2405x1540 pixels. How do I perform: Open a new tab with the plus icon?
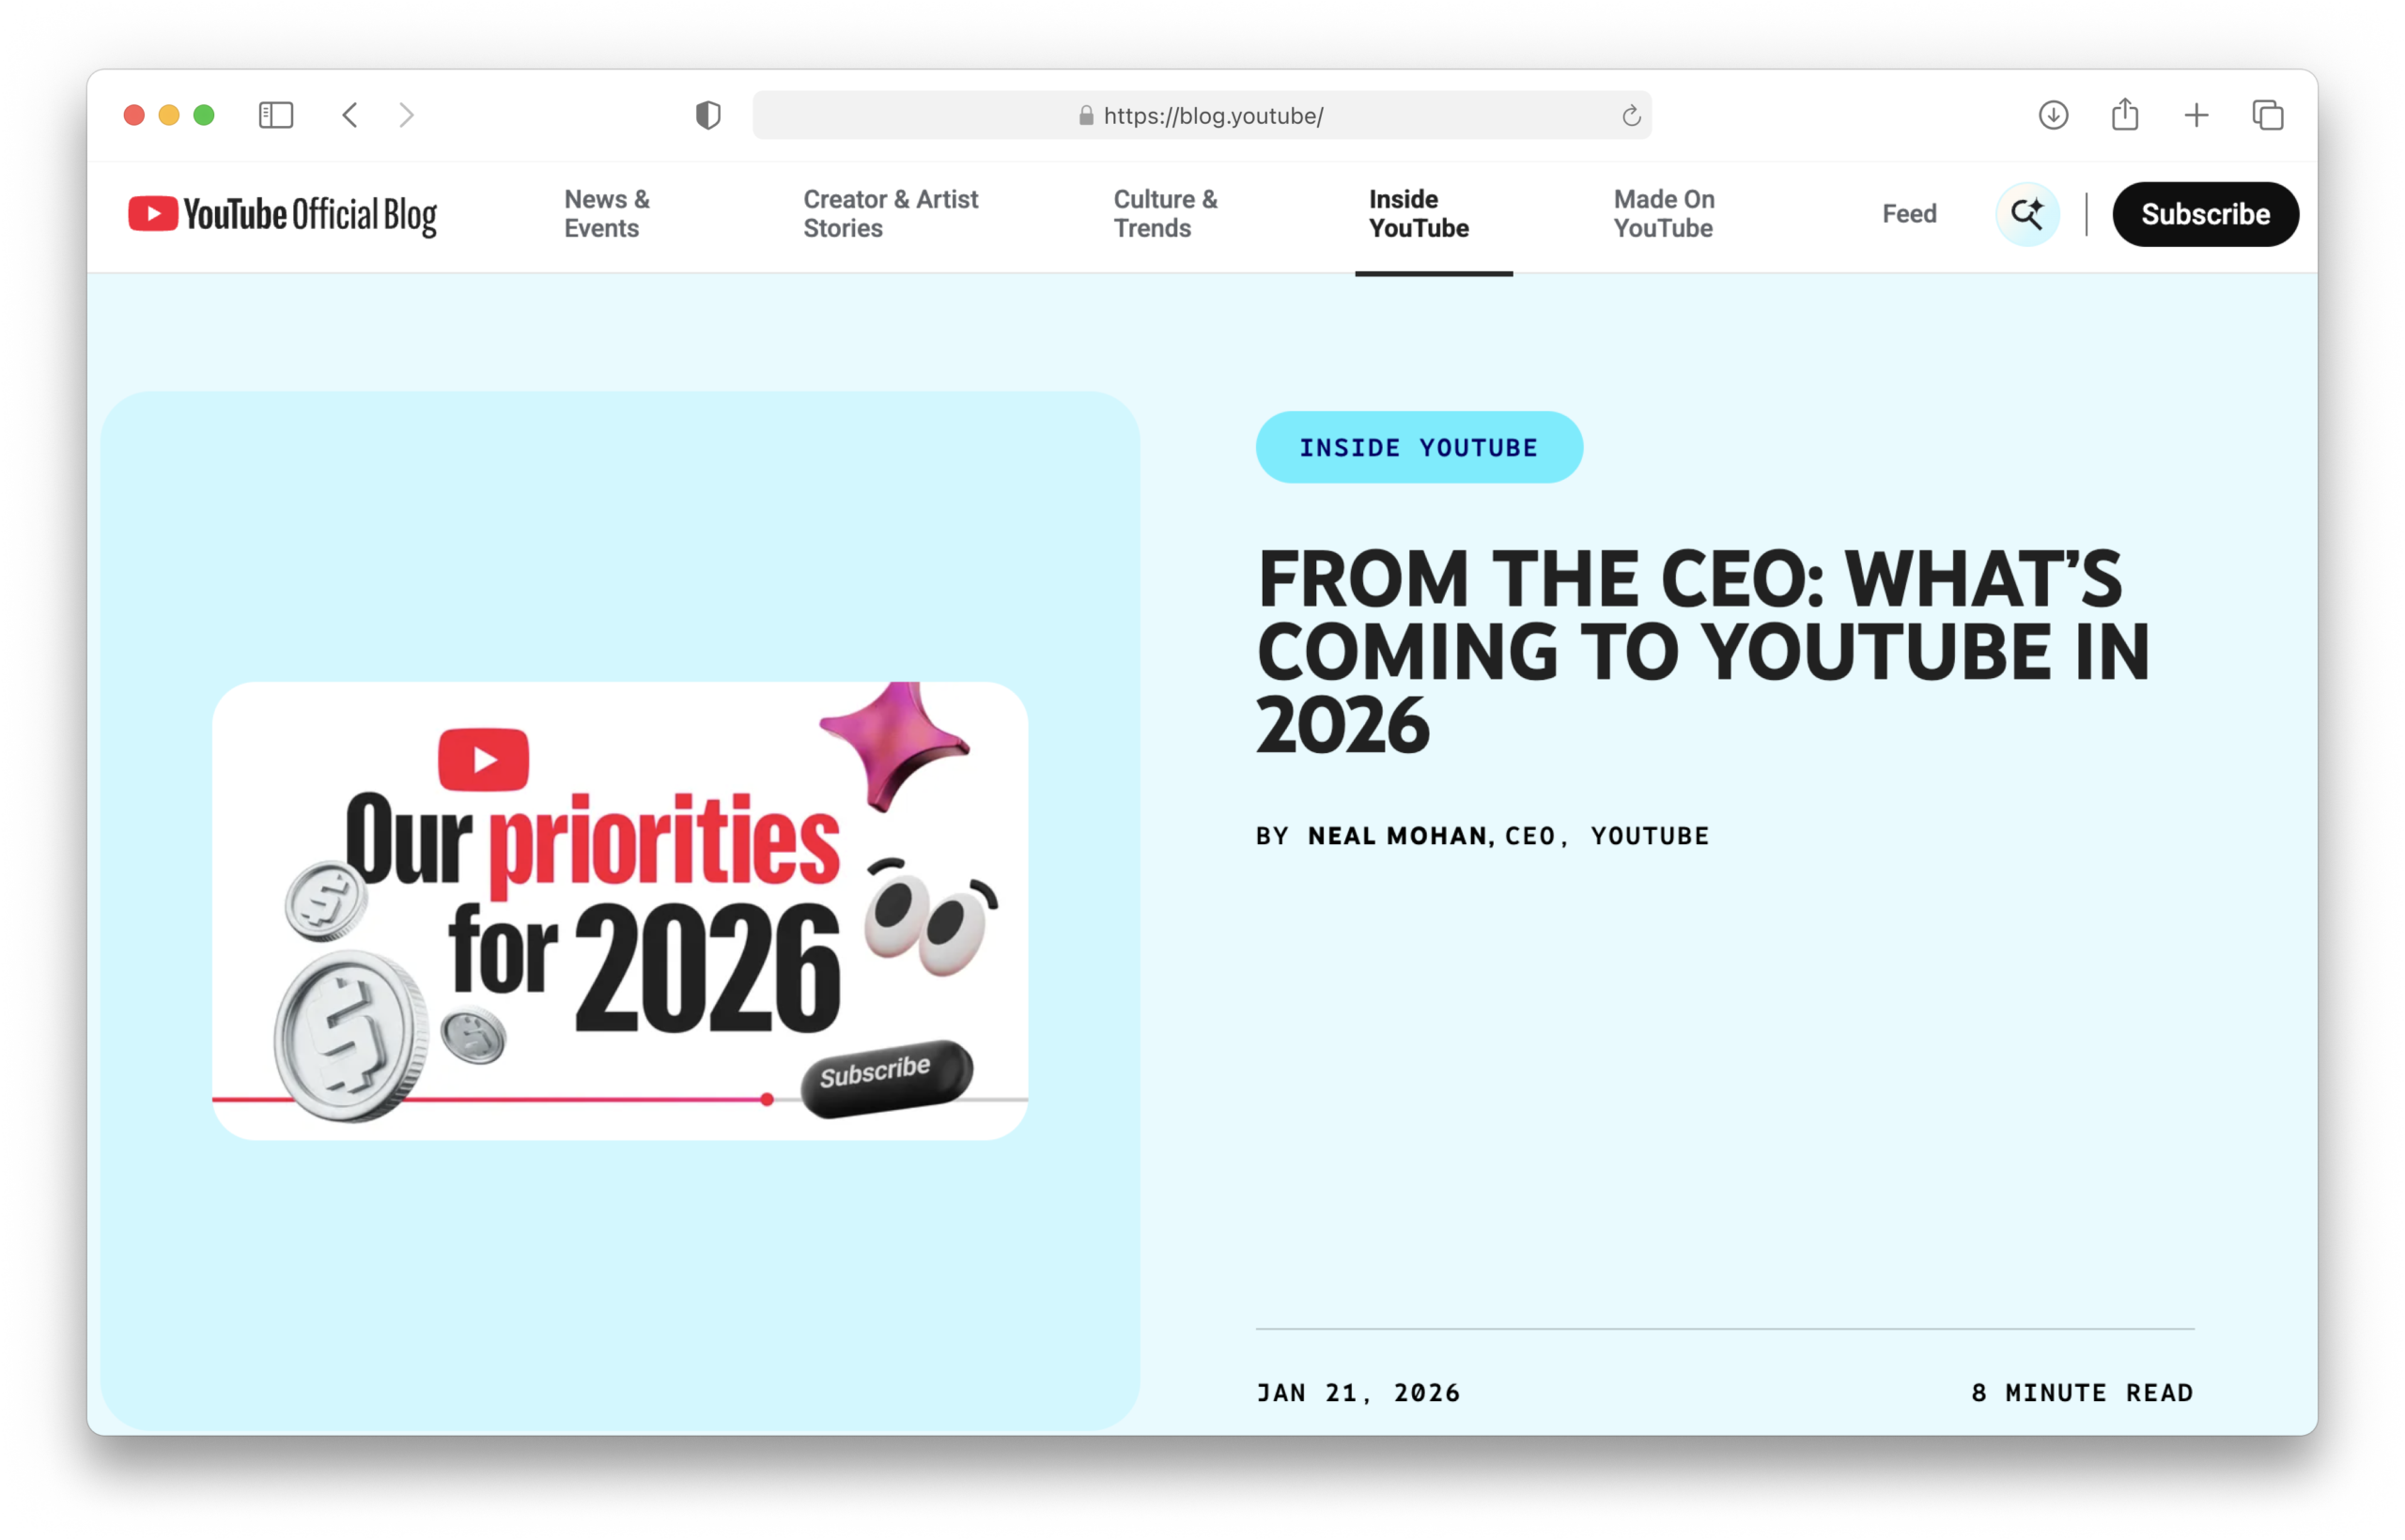[2196, 115]
